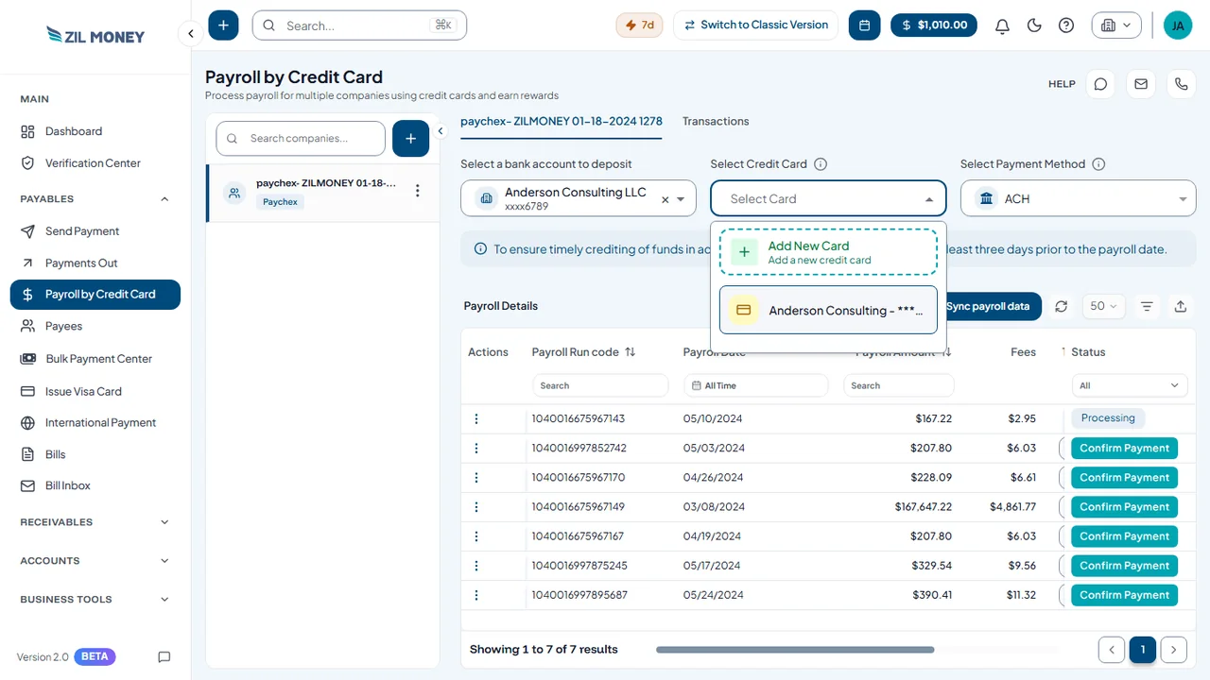Select the Anderson Consulting saved card

(828, 311)
